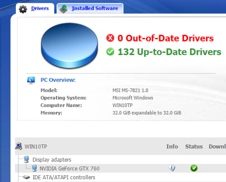Select Microsoft Windows operating system value
This screenshot has height=182, width=226.
click(x=133, y=98)
